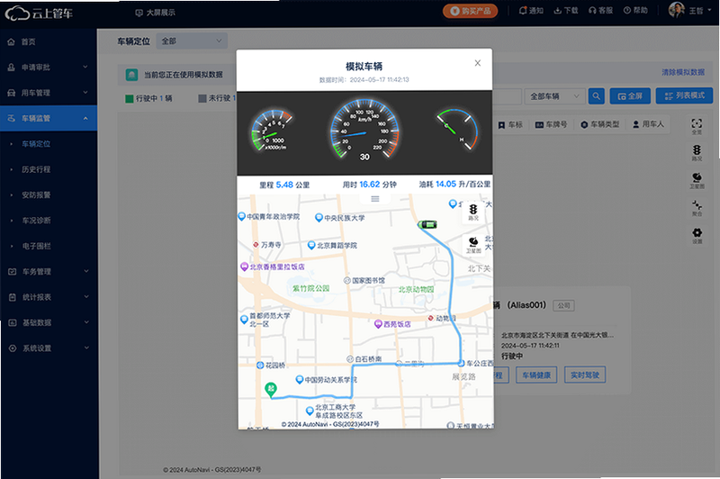
Task: Toggle 卫星图 satellite inside dialog map
Action: coord(473,245)
